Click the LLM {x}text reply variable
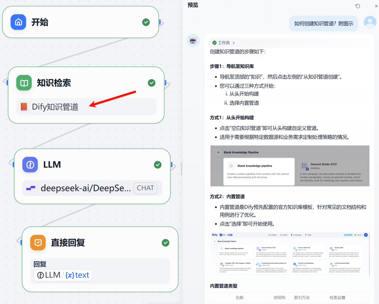 pyautogui.click(x=62, y=275)
